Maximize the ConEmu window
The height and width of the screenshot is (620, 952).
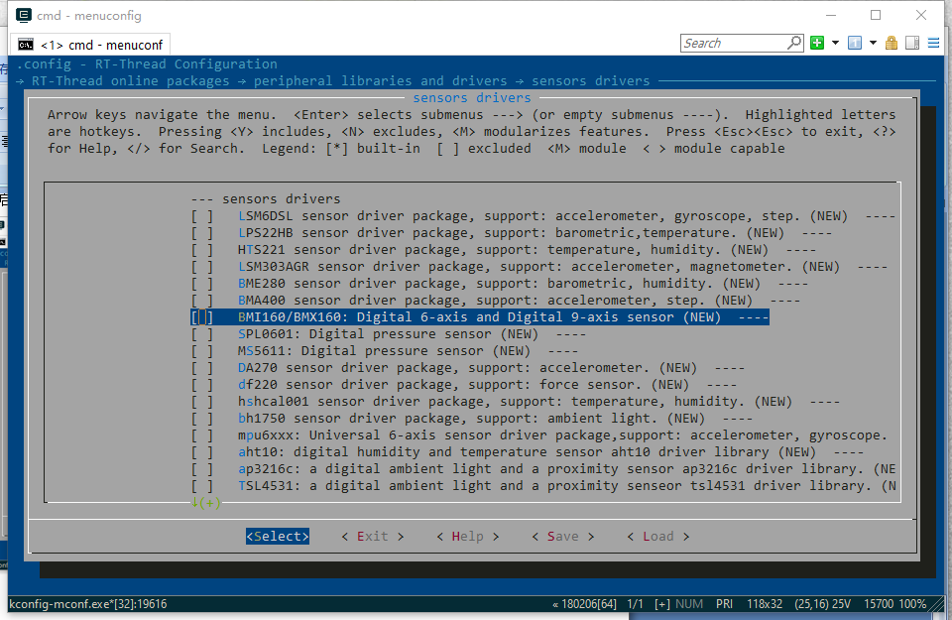tap(876, 15)
